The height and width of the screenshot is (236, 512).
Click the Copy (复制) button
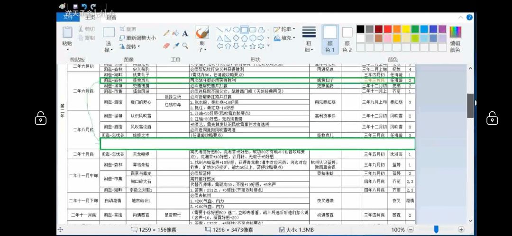(87, 38)
